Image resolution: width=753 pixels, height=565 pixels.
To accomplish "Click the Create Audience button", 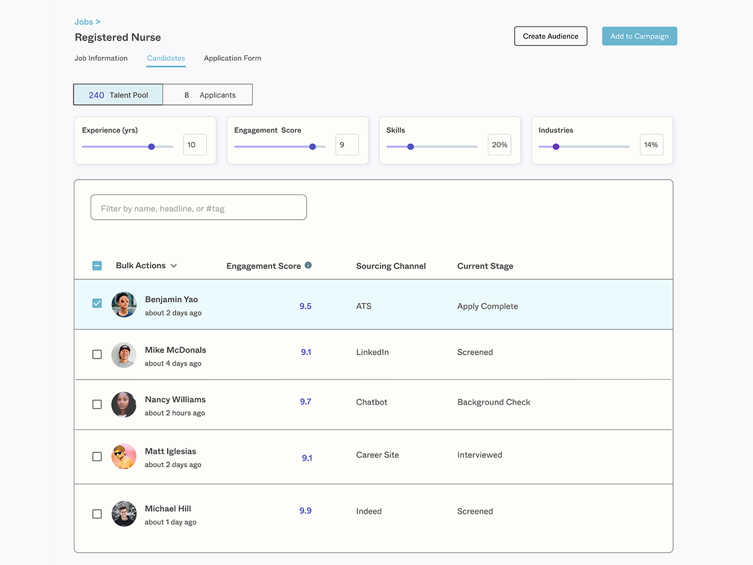I will click(550, 37).
